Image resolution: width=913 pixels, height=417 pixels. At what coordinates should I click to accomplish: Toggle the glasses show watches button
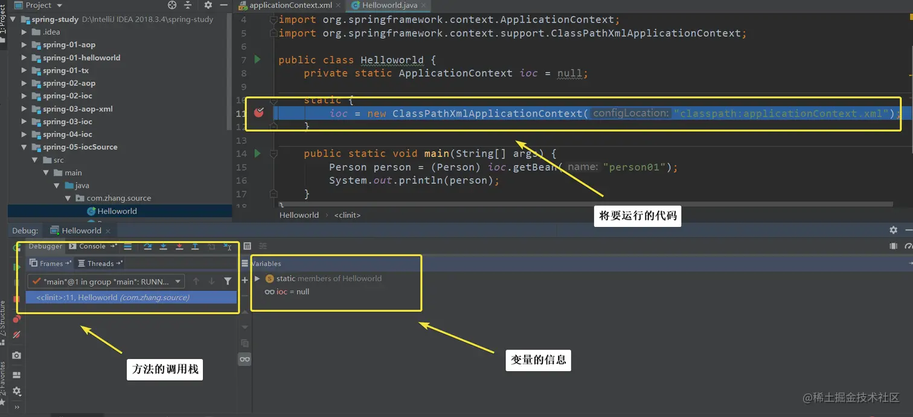point(245,359)
